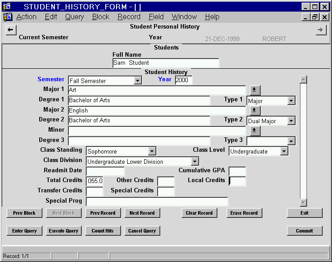The width and height of the screenshot is (332, 262).
Task: Open the Minor list-of-values icon
Action: coord(255,131)
